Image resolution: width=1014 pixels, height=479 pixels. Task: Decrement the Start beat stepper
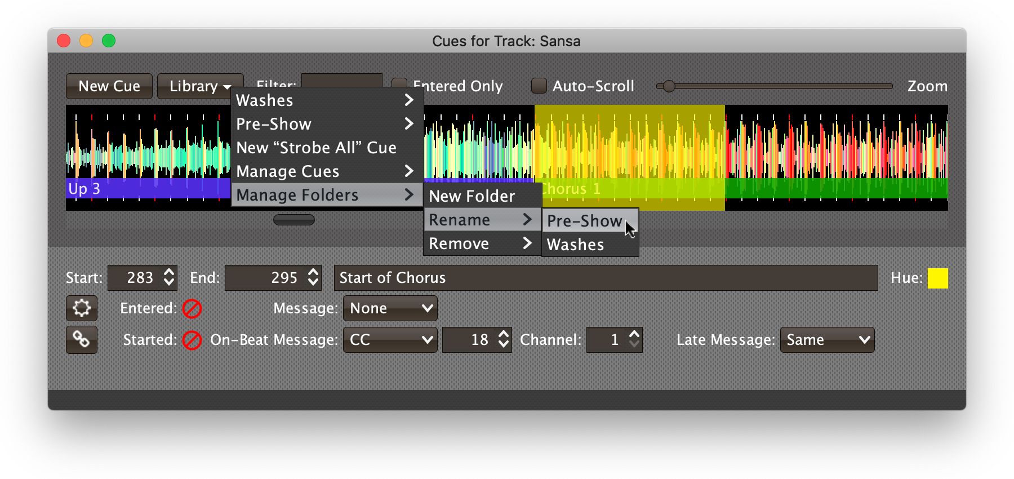(168, 283)
